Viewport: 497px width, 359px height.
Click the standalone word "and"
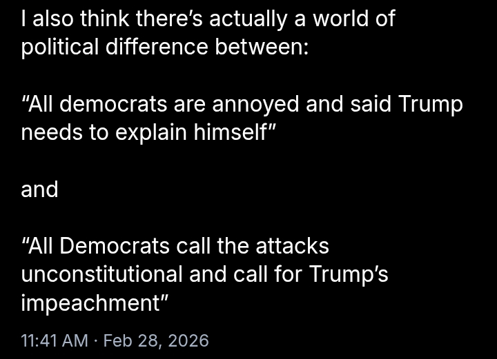pyautogui.click(x=39, y=189)
